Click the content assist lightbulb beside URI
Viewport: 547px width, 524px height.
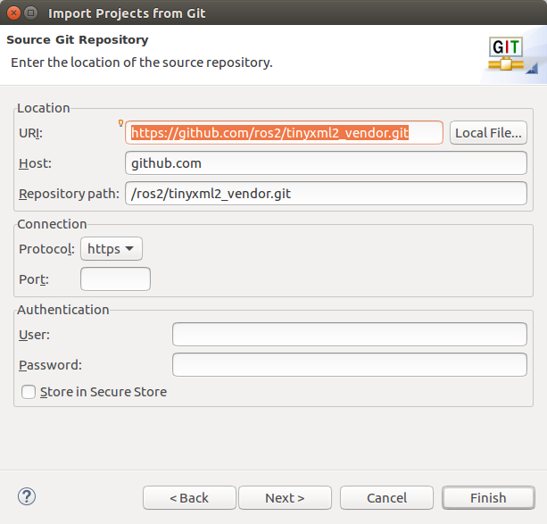[121, 123]
